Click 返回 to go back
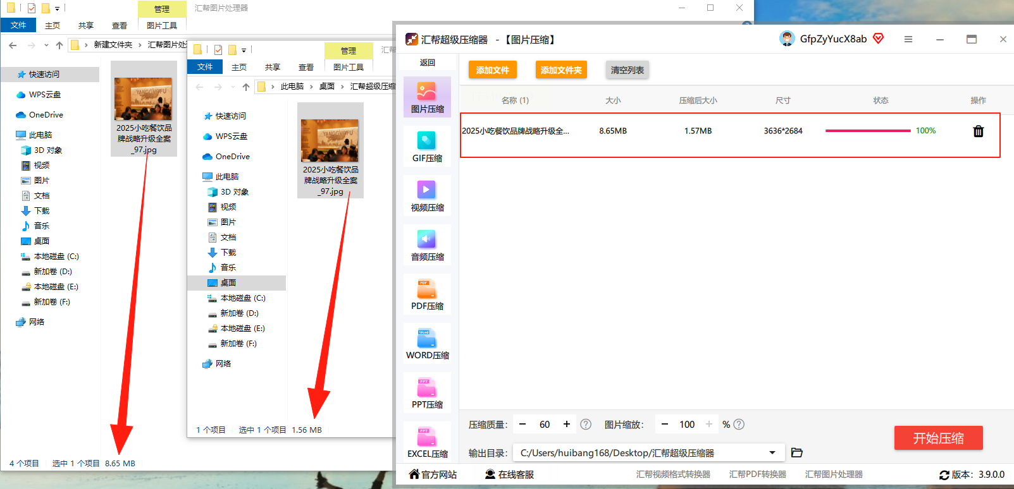 pos(428,63)
